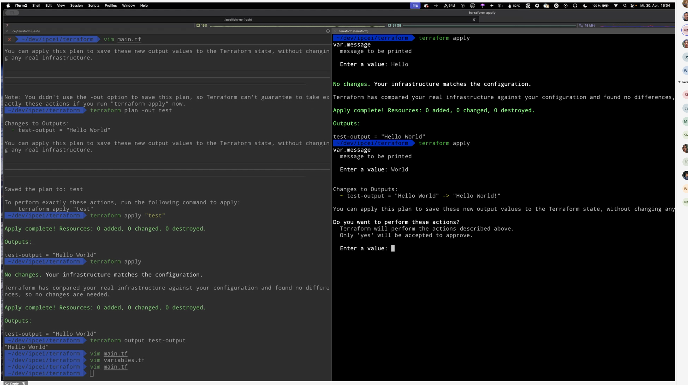Open the View menu
The image size is (688, 385).
(61, 6)
